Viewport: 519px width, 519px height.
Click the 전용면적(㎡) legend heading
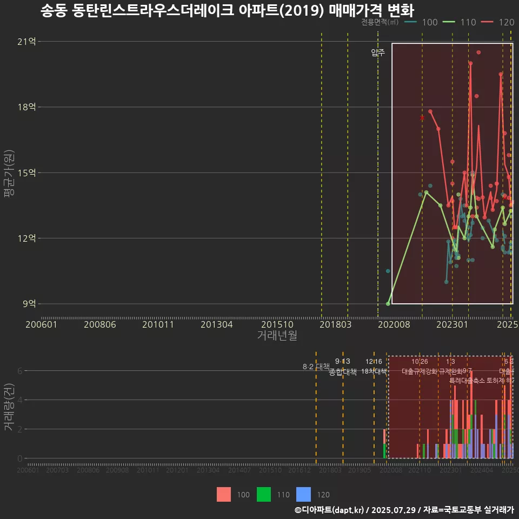click(380, 22)
